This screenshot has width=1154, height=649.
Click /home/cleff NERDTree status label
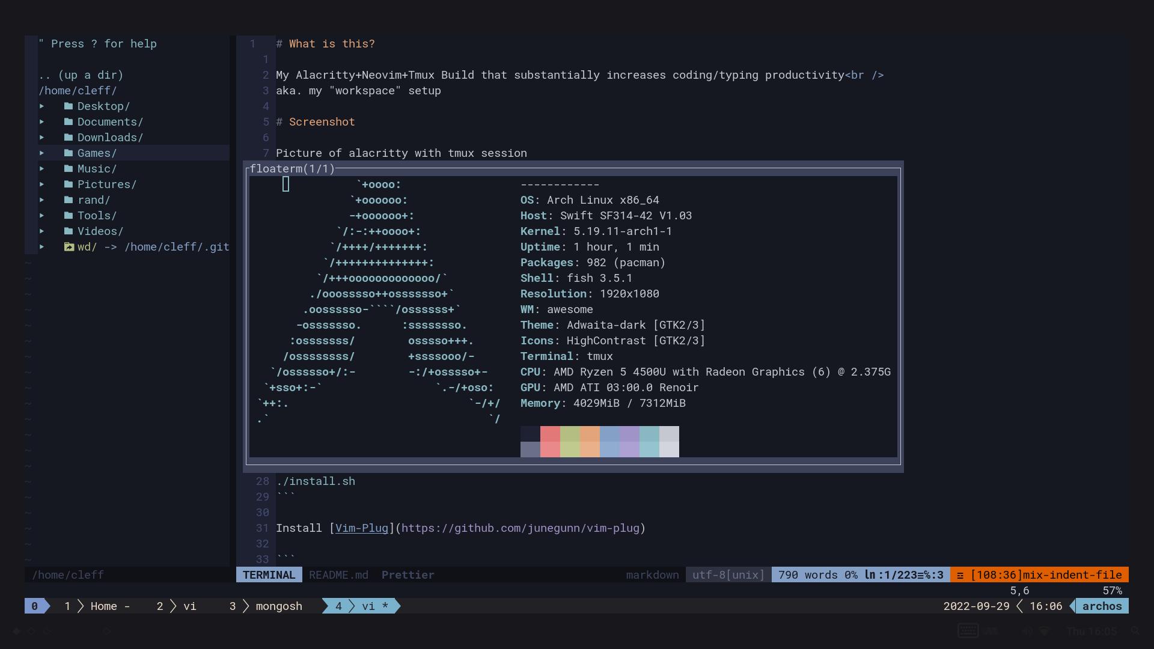pos(67,575)
